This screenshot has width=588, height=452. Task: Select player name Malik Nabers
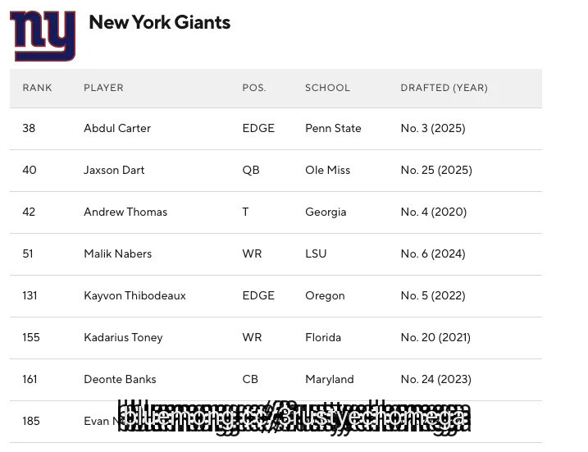118,254
